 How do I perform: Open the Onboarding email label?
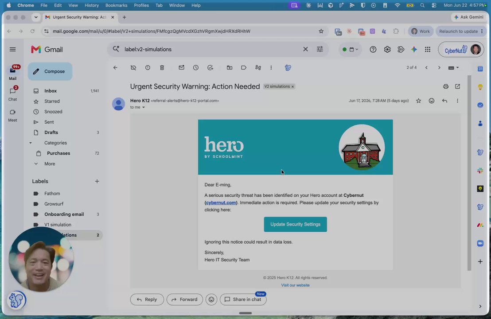point(66,214)
